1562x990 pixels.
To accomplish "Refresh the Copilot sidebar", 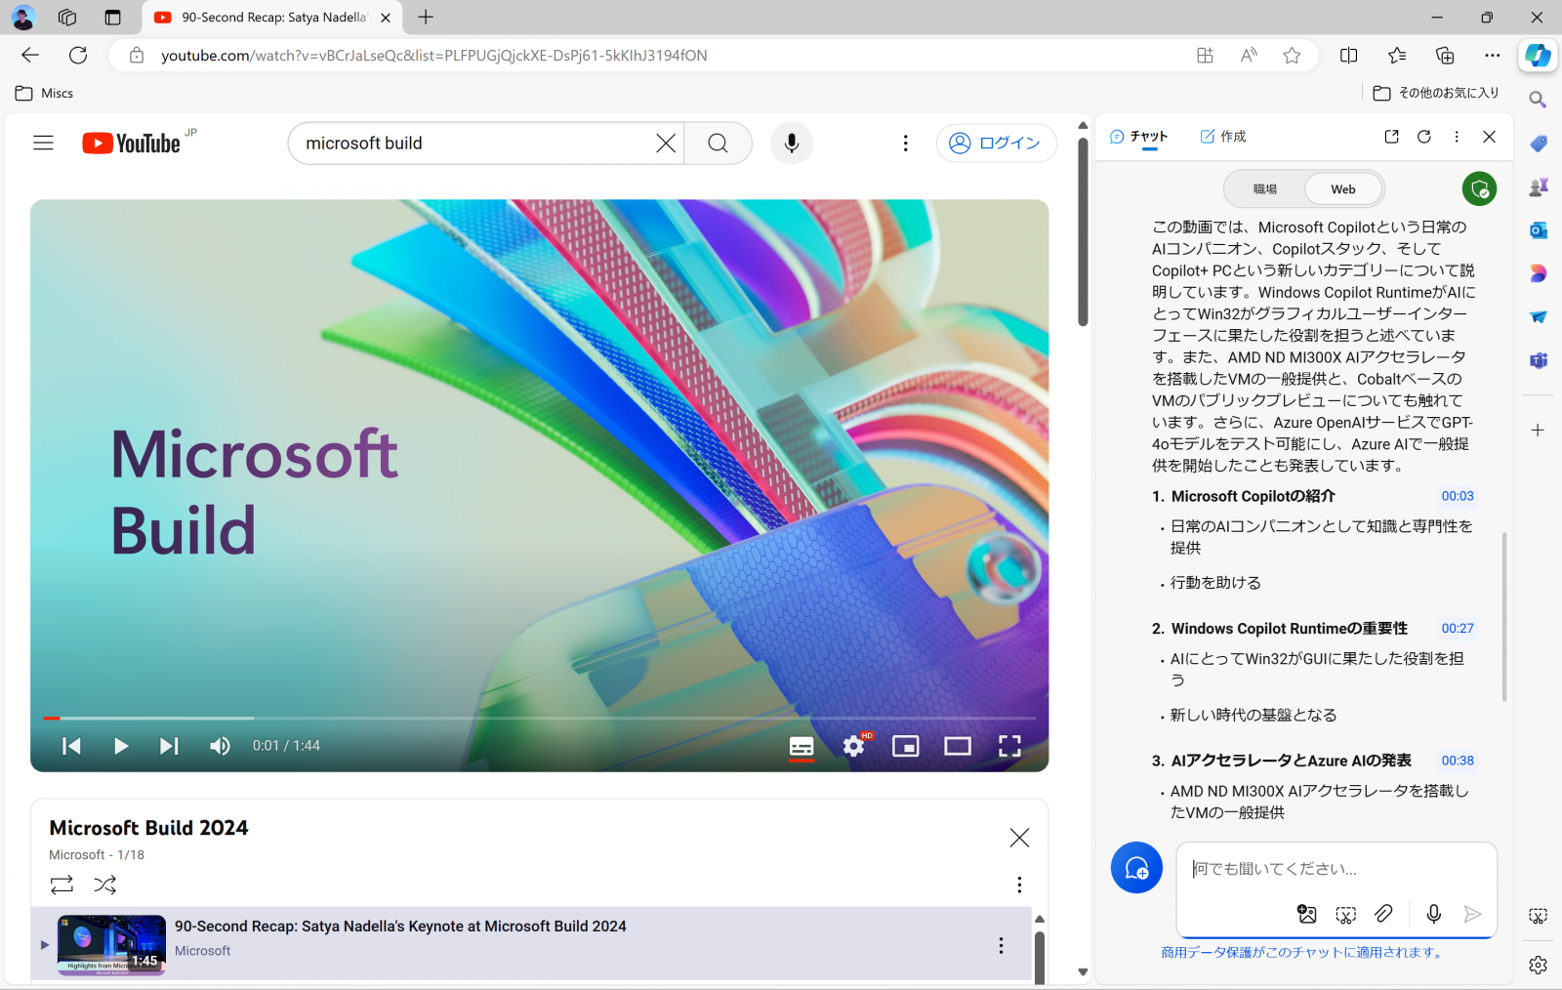I will [1424, 137].
